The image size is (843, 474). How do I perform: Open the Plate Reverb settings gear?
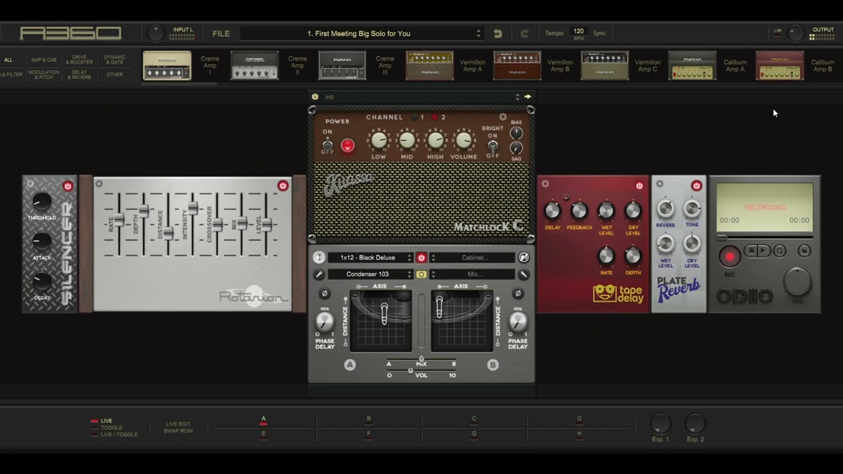coord(659,184)
